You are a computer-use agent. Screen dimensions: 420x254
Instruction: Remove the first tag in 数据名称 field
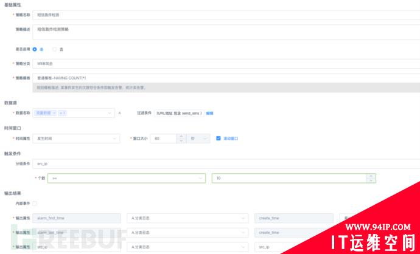(54, 113)
